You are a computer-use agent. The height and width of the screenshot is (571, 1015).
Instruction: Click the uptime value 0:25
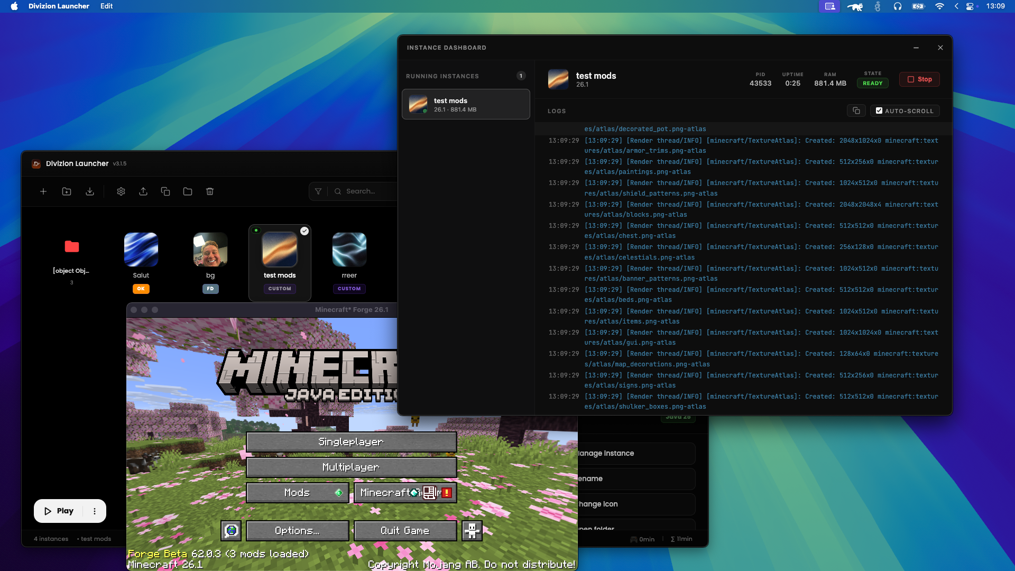click(x=792, y=83)
